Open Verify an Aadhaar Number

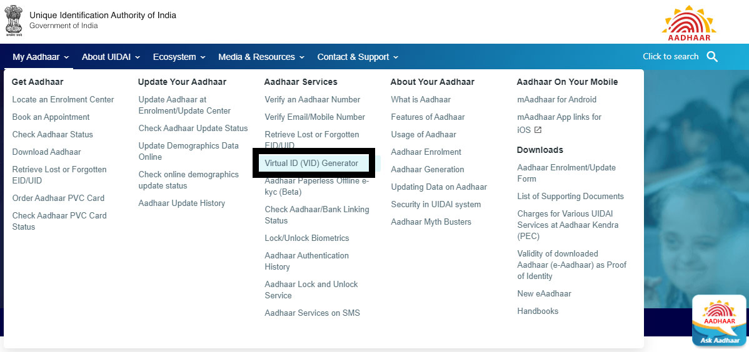point(313,100)
